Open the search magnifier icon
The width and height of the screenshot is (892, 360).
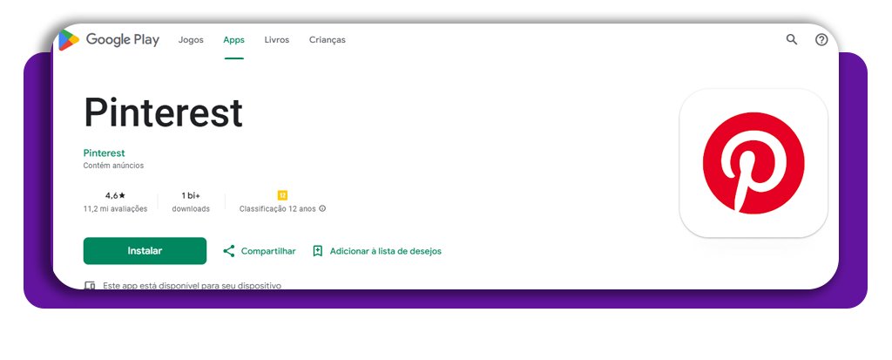pos(792,39)
